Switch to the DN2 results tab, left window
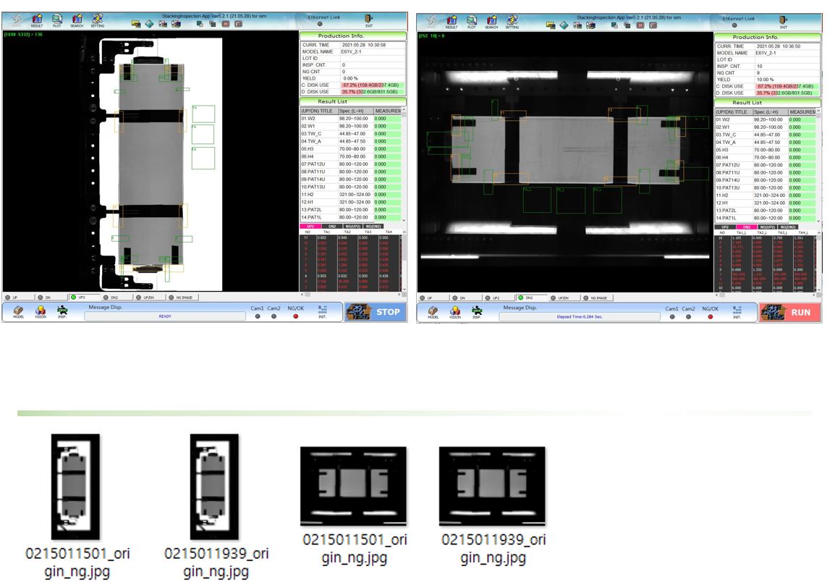The image size is (830, 582). click(x=332, y=226)
